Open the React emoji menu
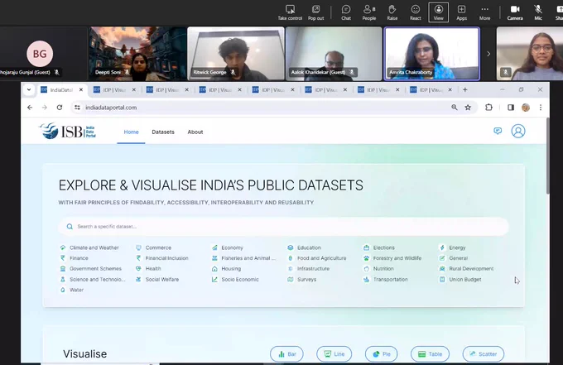 (x=415, y=12)
